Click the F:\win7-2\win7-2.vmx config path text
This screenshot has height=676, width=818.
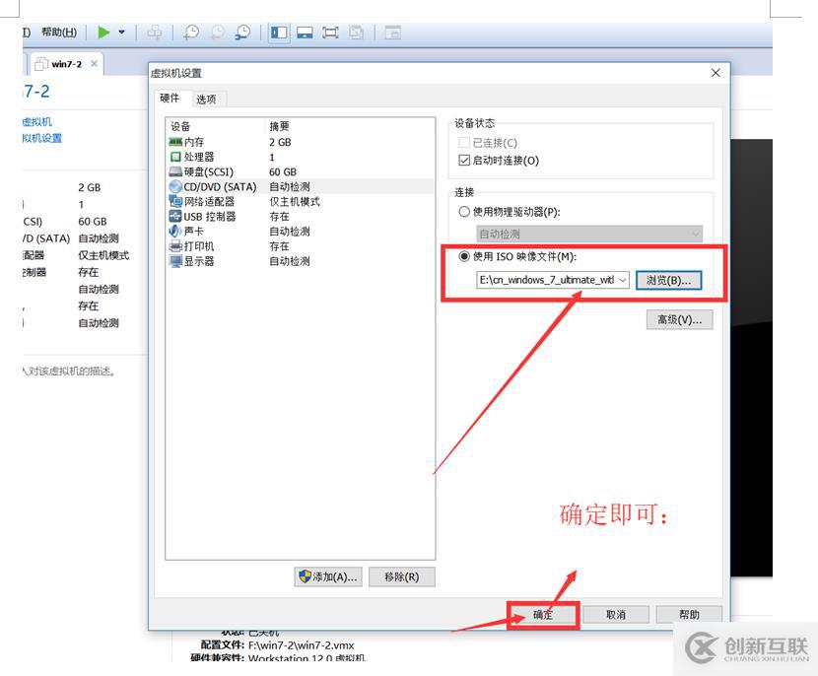301,645
